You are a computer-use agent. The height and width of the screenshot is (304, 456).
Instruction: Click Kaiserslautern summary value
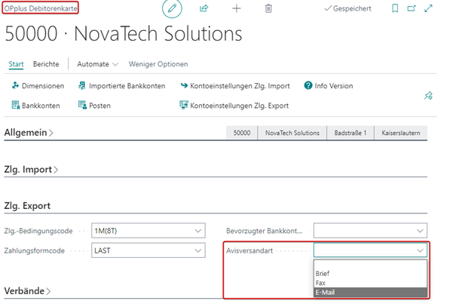click(x=401, y=133)
